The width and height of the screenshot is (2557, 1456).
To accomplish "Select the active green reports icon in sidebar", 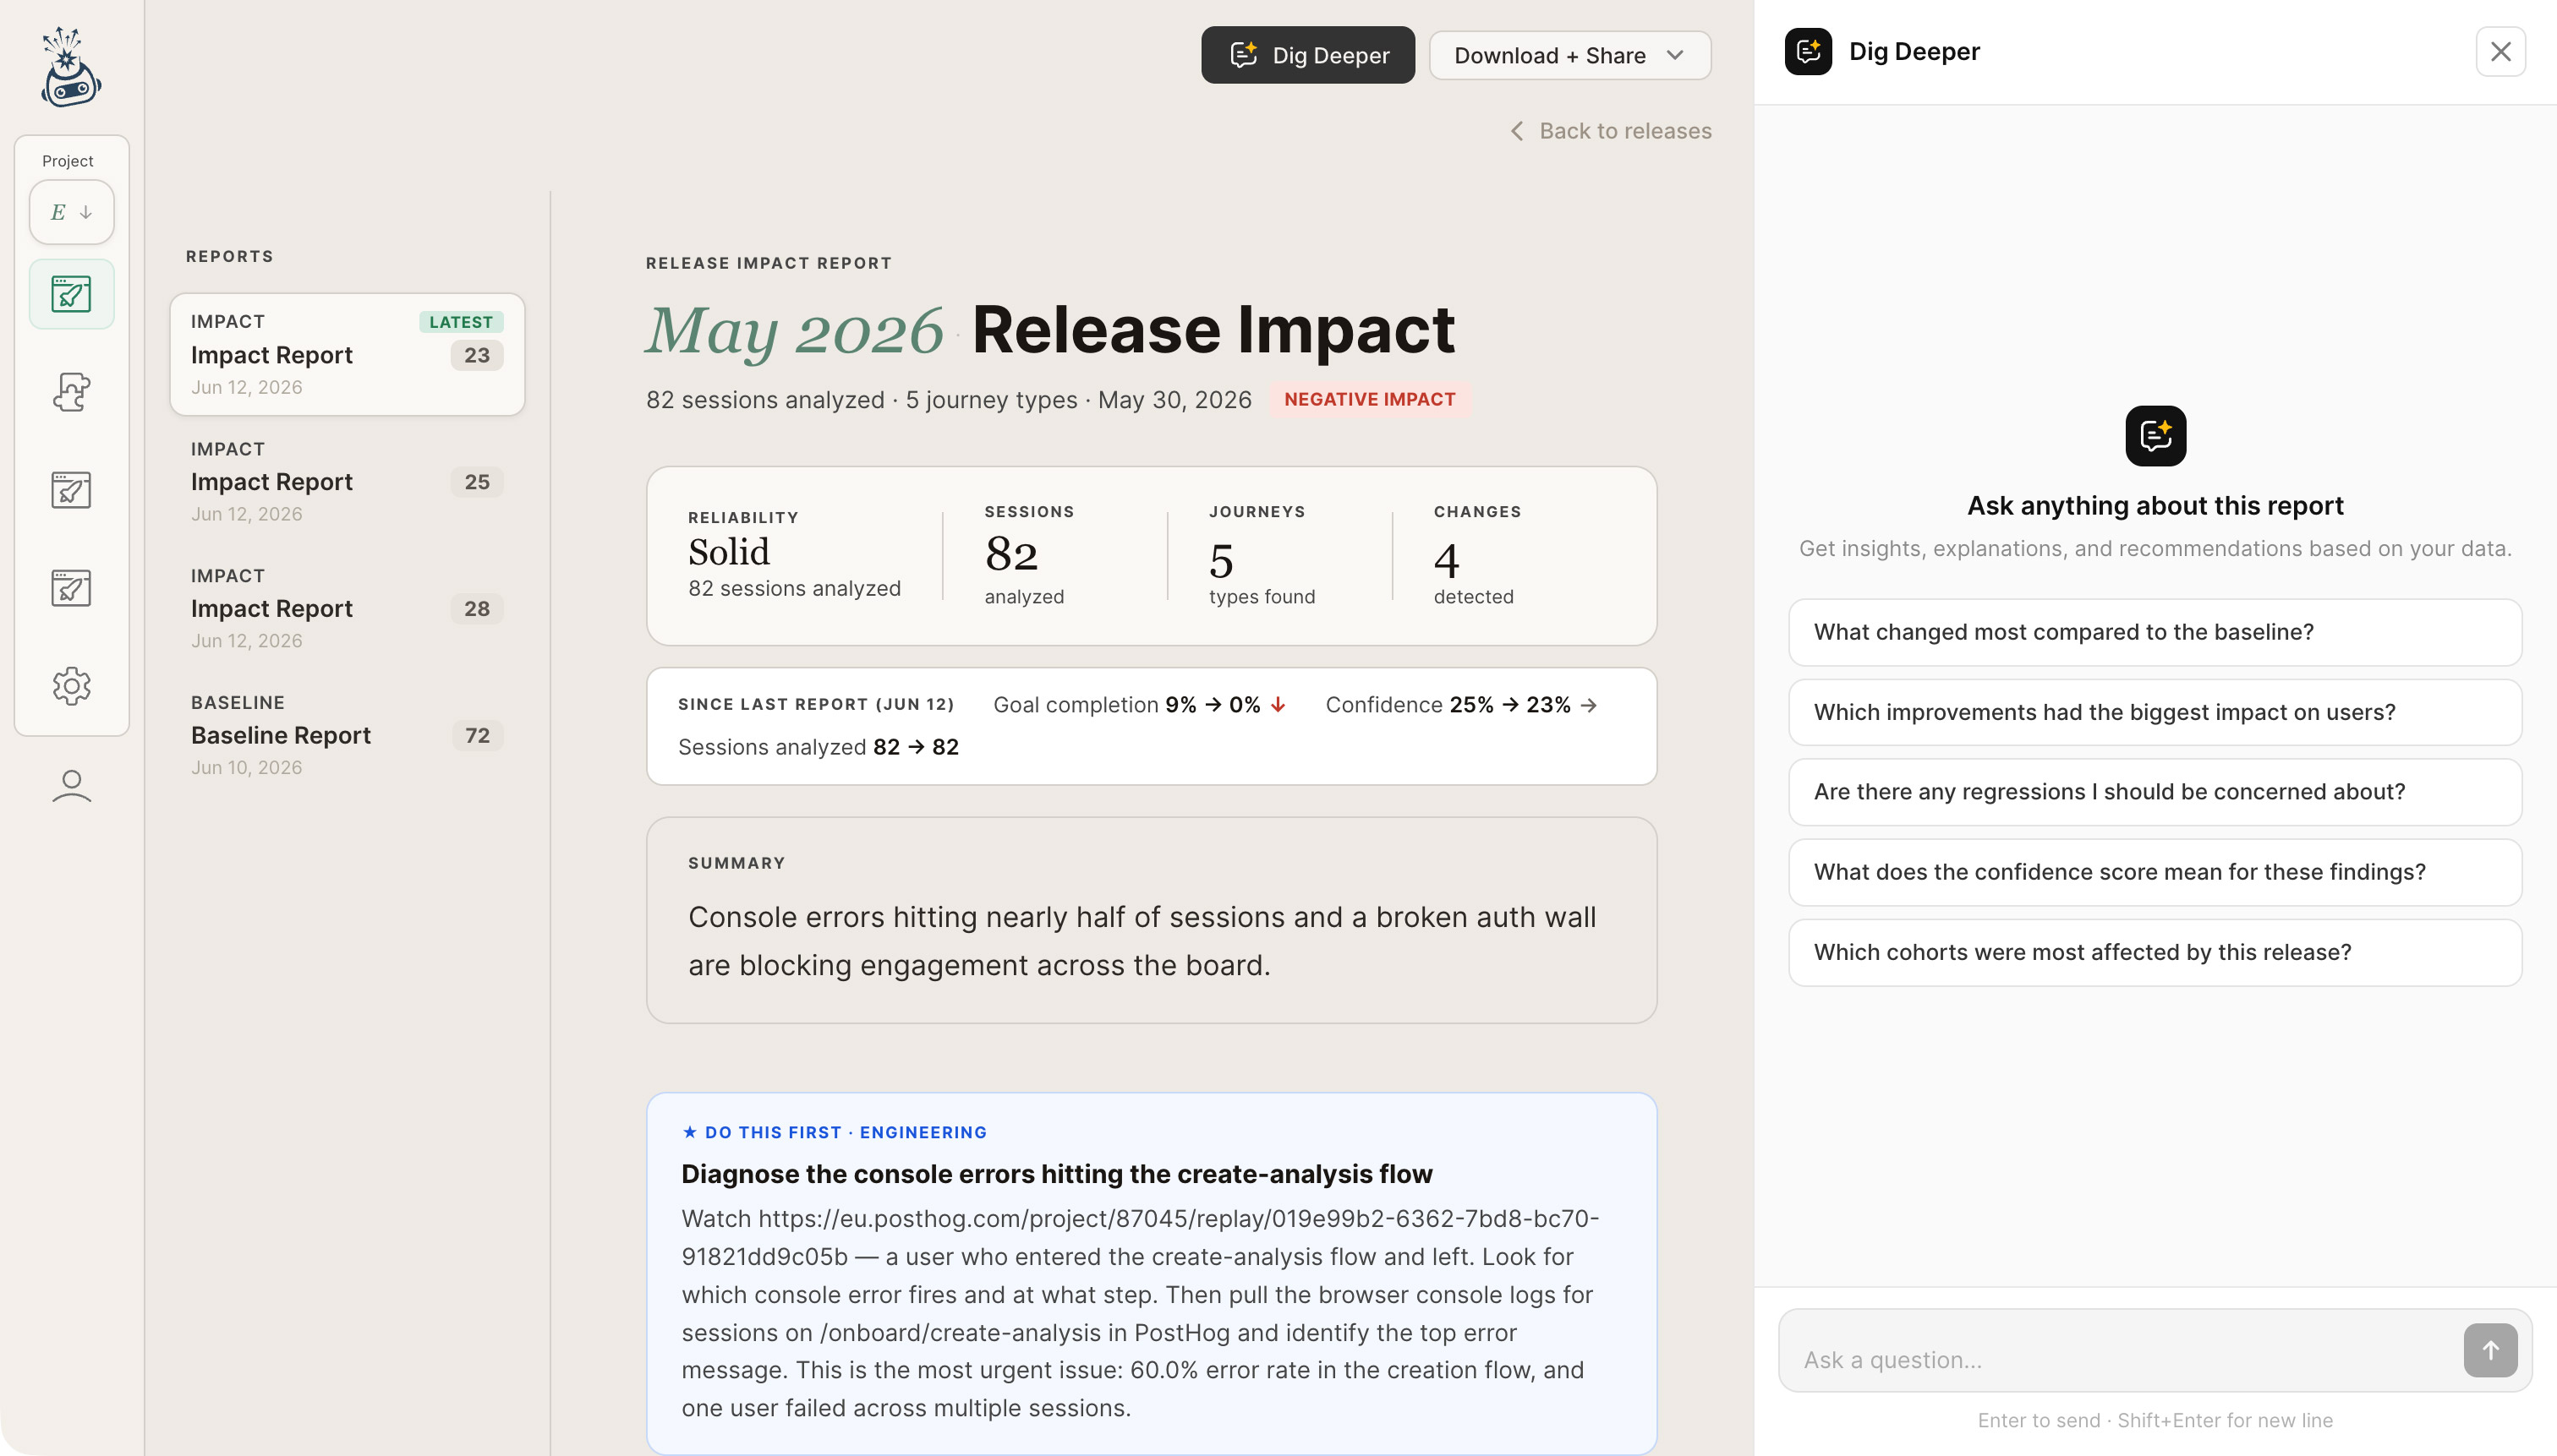I will pyautogui.click(x=71, y=294).
